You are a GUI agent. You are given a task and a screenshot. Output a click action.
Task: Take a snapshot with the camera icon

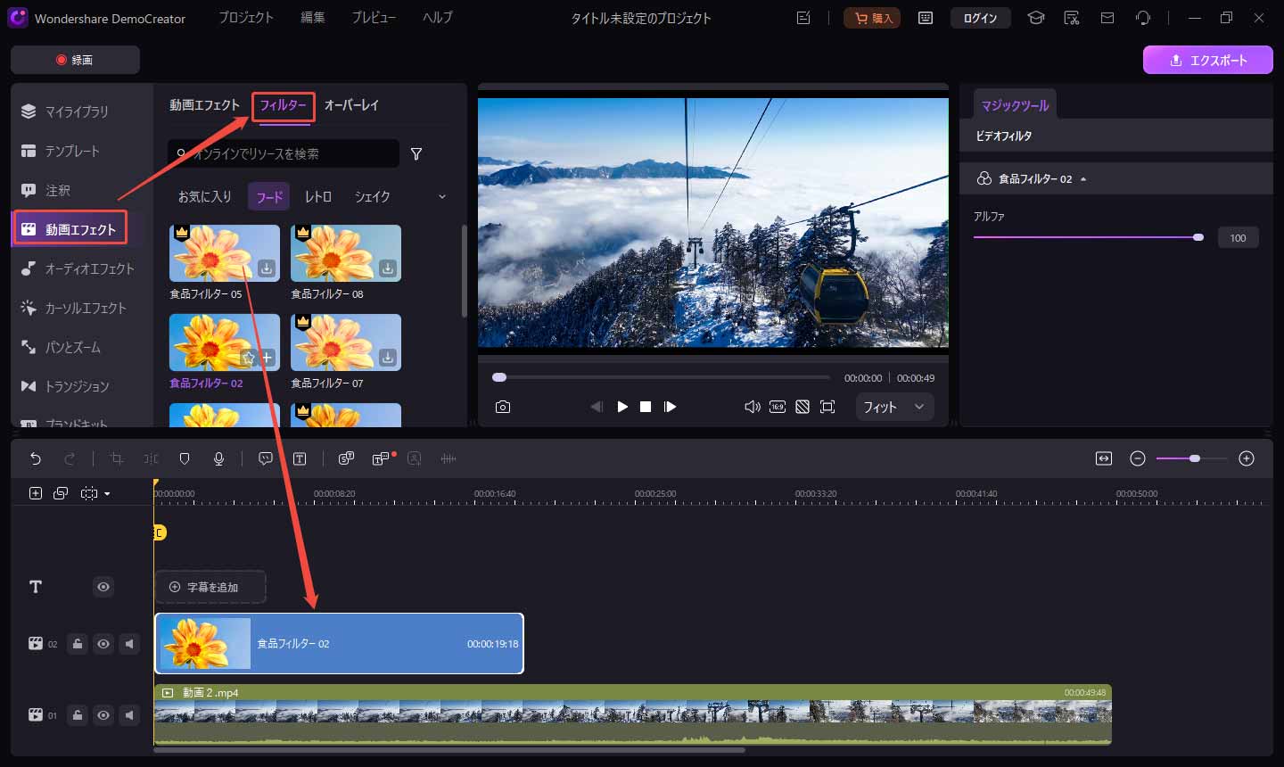(x=503, y=407)
